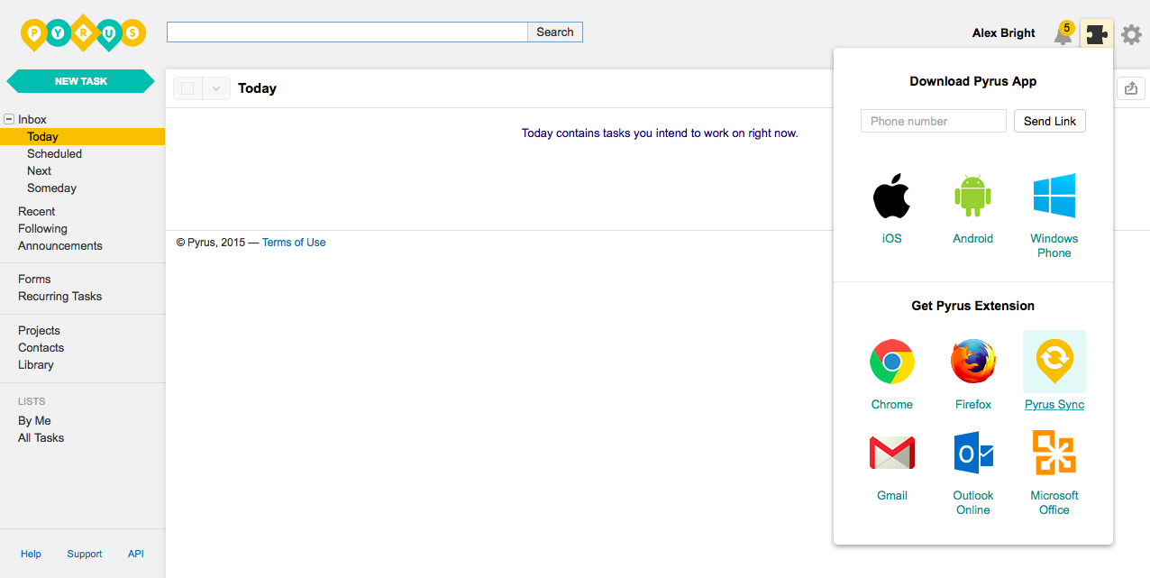Create a task with NEW TASK button
This screenshot has height=578, width=1150.
pos(81,81)
